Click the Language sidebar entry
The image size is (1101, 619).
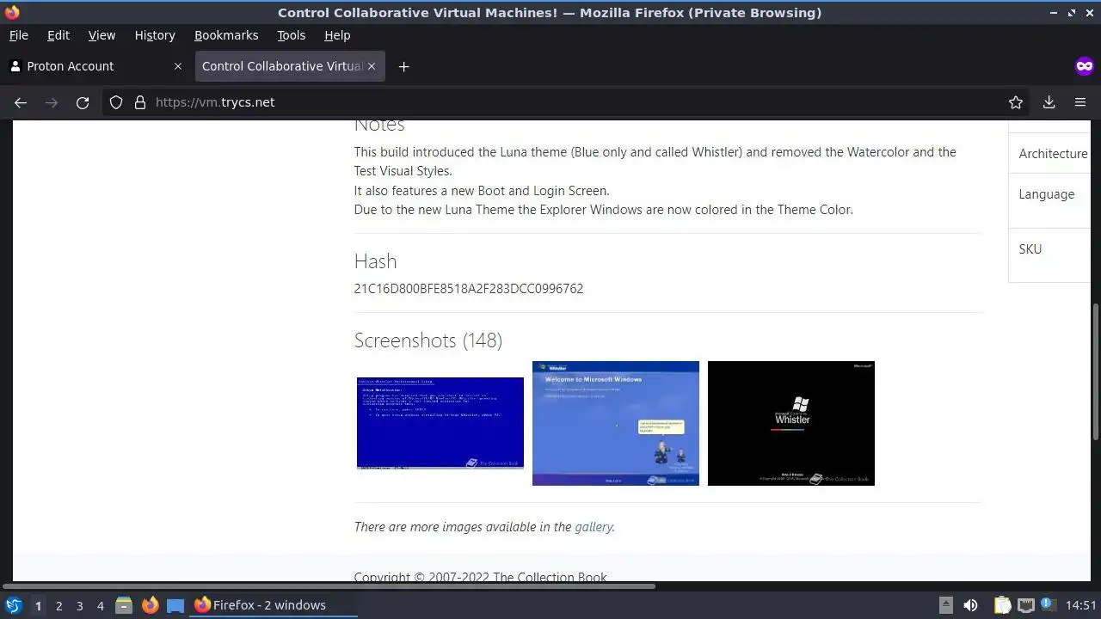coord(1046,194)
